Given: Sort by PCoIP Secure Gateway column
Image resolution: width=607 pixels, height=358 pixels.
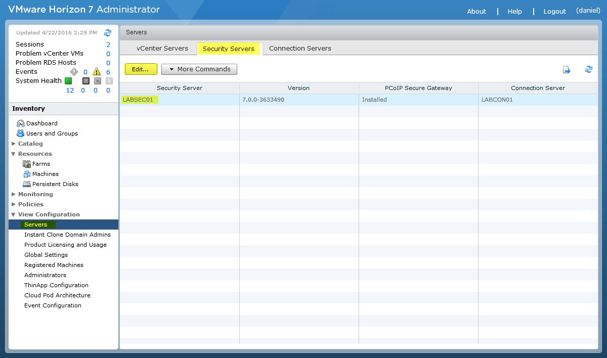Looking at the screenshot, I should pyautogui.click(x=418, y=88).
